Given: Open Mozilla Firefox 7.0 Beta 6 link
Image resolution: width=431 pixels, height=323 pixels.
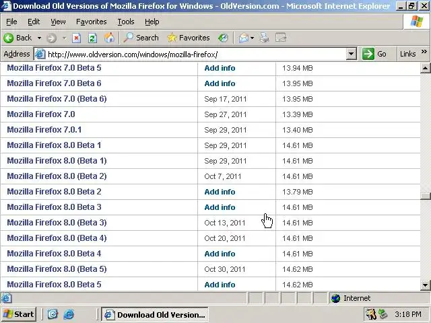Looking at the screenshot, I should (54, 83).
